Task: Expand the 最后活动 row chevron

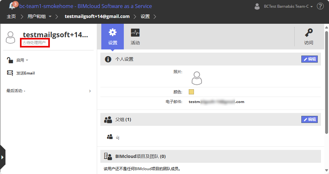Action: 90,91
